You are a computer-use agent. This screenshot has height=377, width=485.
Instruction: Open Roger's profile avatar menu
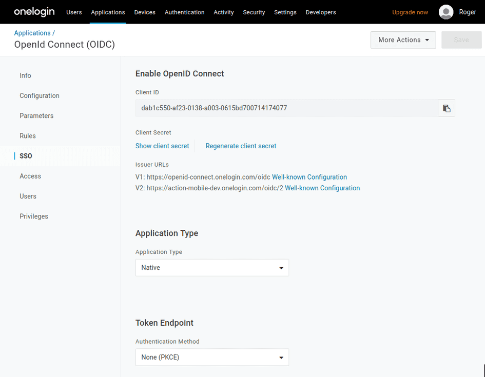445,12
